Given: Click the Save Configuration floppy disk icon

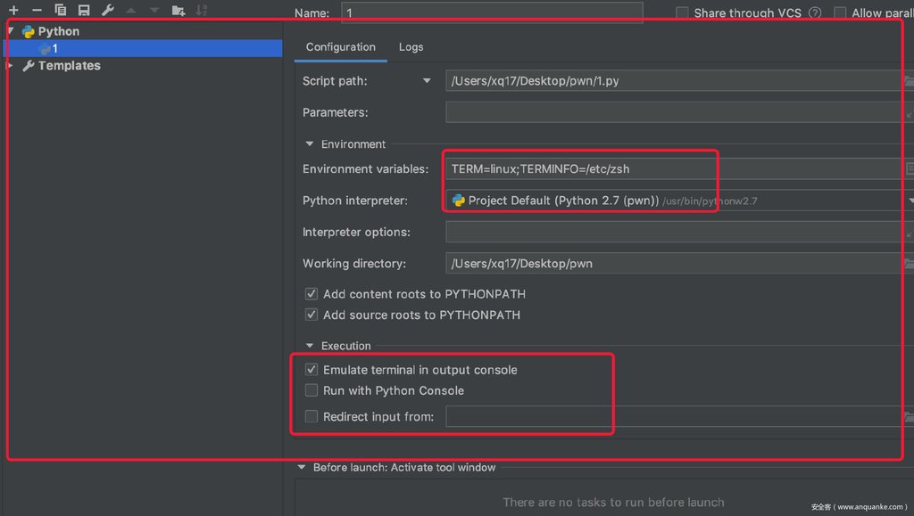Looking at the screenshot, I should (84, 10).
